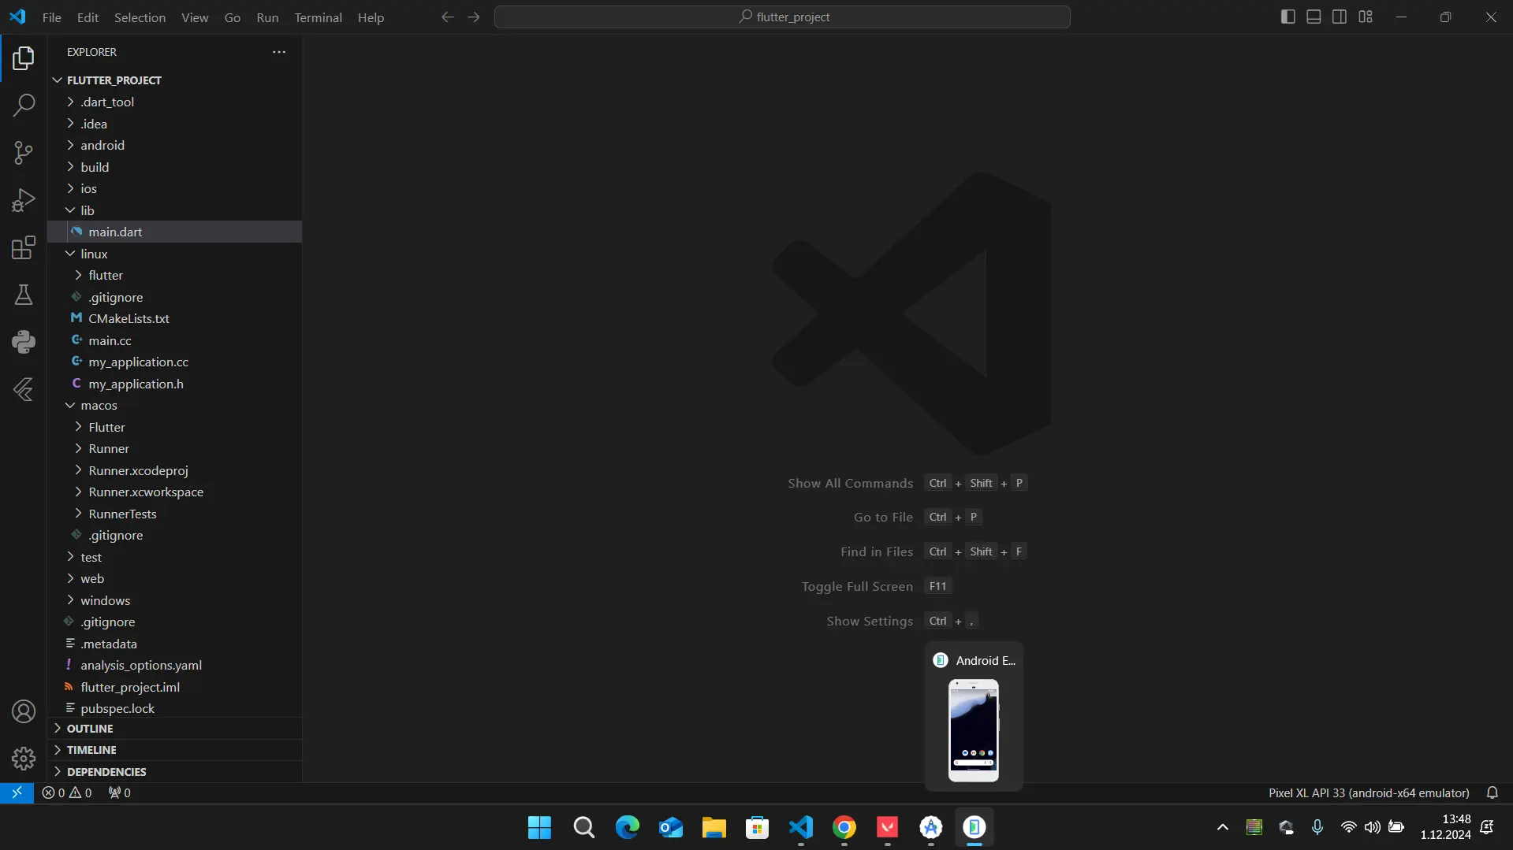This screenshot has height=850, width=1513.
Task: Click the Android Emulator preview thumbnail
Action: coord(974,730)
